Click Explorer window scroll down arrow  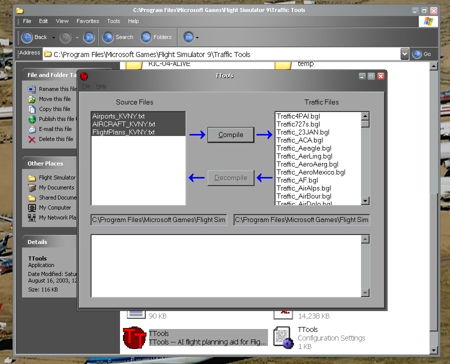(433, 350)
